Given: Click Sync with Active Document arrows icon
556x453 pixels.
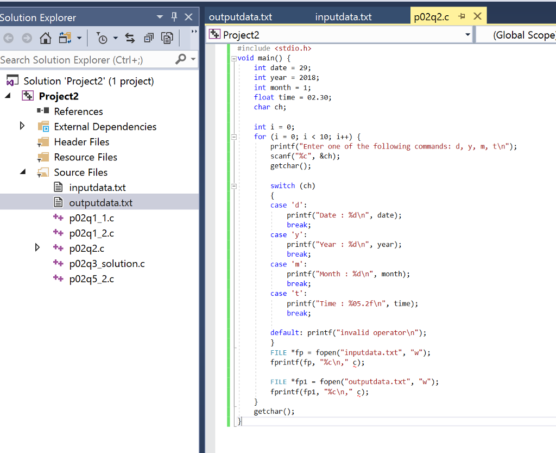Looking at the screenshot, I should [x=130, y=39].
